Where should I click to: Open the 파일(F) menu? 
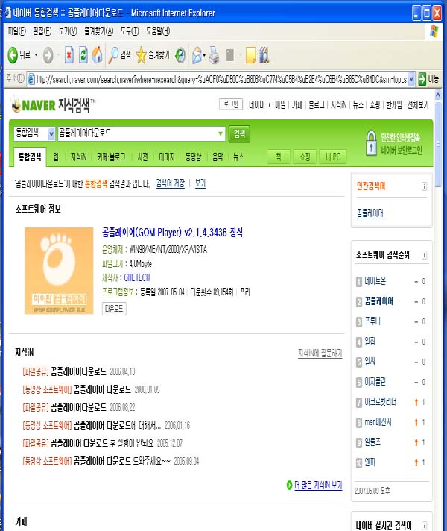(x=16, y=31)
